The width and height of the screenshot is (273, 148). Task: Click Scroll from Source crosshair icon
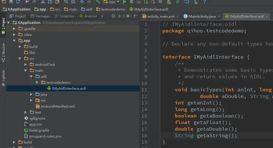click(x=113, y=16)
